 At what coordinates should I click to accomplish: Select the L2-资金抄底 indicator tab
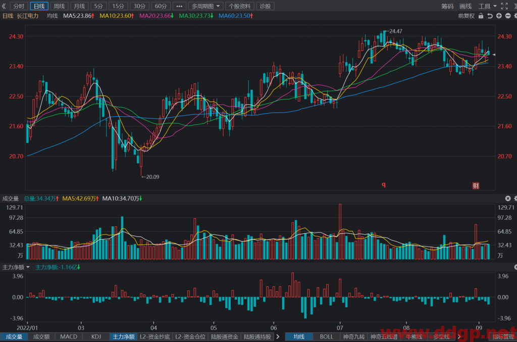(x=155, y=337)
